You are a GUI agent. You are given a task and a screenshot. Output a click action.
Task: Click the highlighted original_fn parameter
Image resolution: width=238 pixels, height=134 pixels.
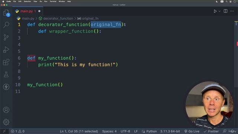click(106, 25)
